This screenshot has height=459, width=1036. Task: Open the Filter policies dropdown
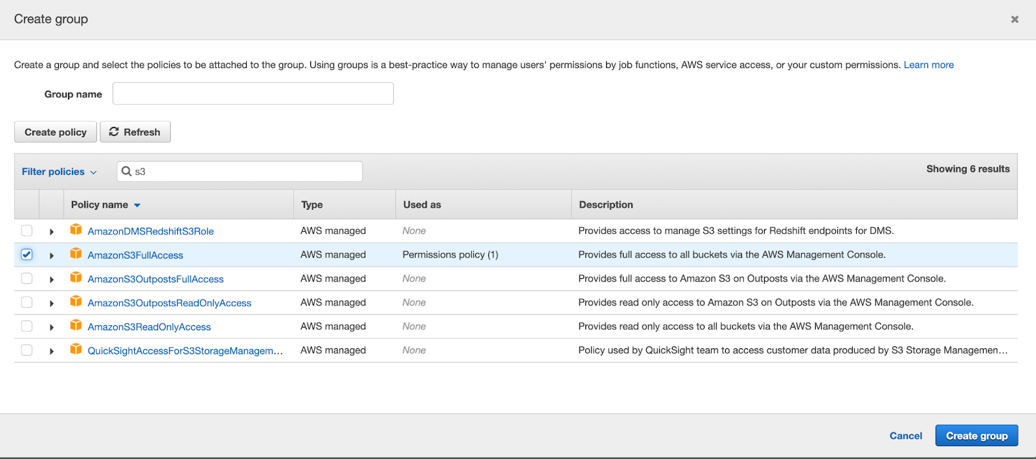59,172
